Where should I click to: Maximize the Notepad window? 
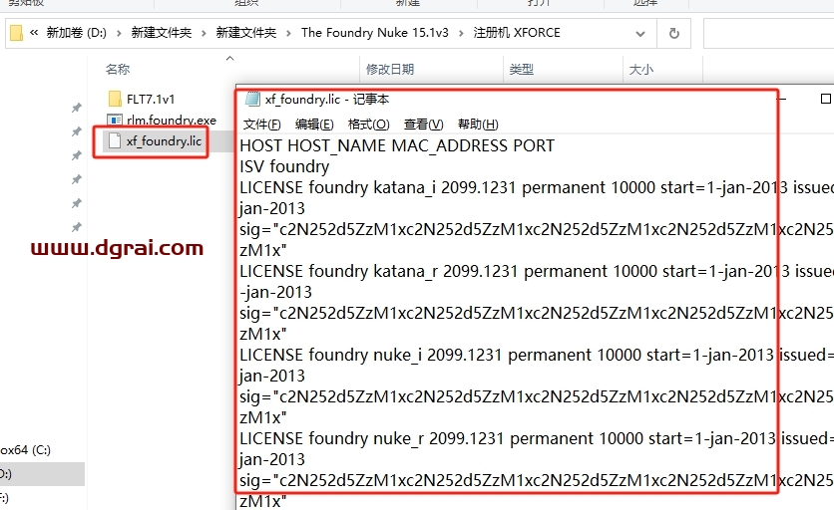coord(825,100)
